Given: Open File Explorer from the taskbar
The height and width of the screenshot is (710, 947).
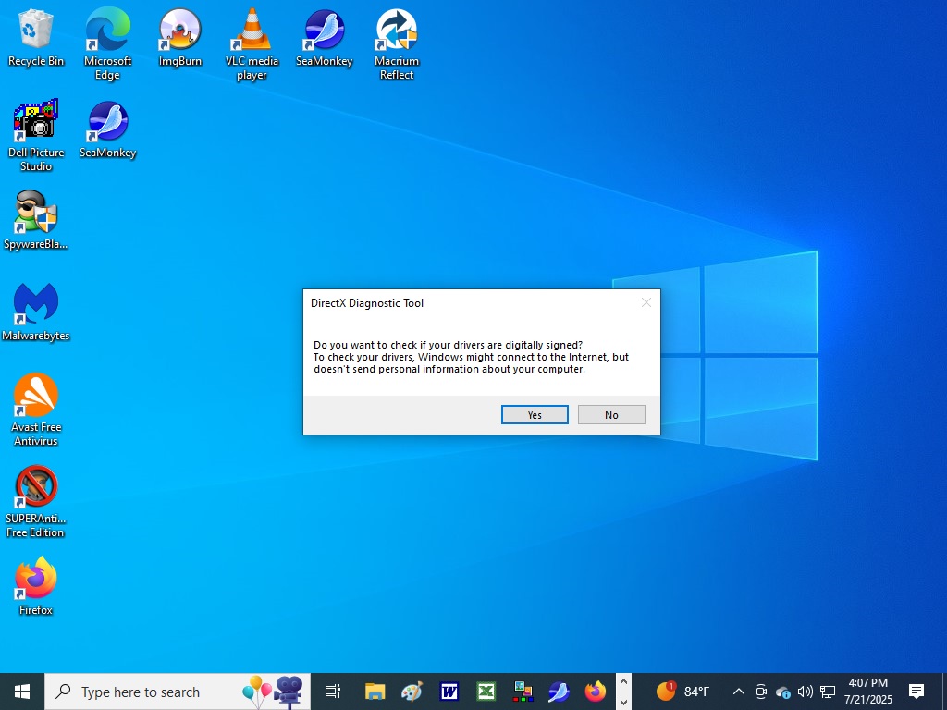Looking at the screenshot, I should [375, 692].
